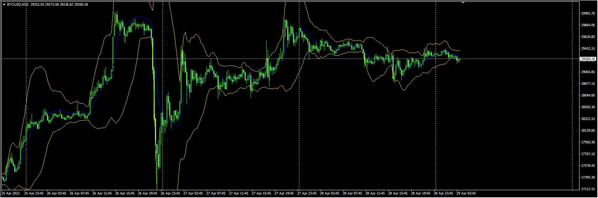Click time axis label 27 Apr 23:45
The height and width of the screenshot is (198, 598).
point(307,194)
